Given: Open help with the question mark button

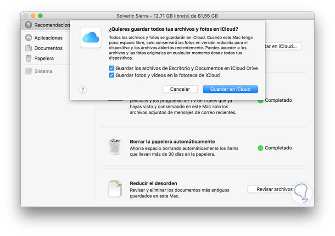Looking at the screenshot, I should coord(83,90).
